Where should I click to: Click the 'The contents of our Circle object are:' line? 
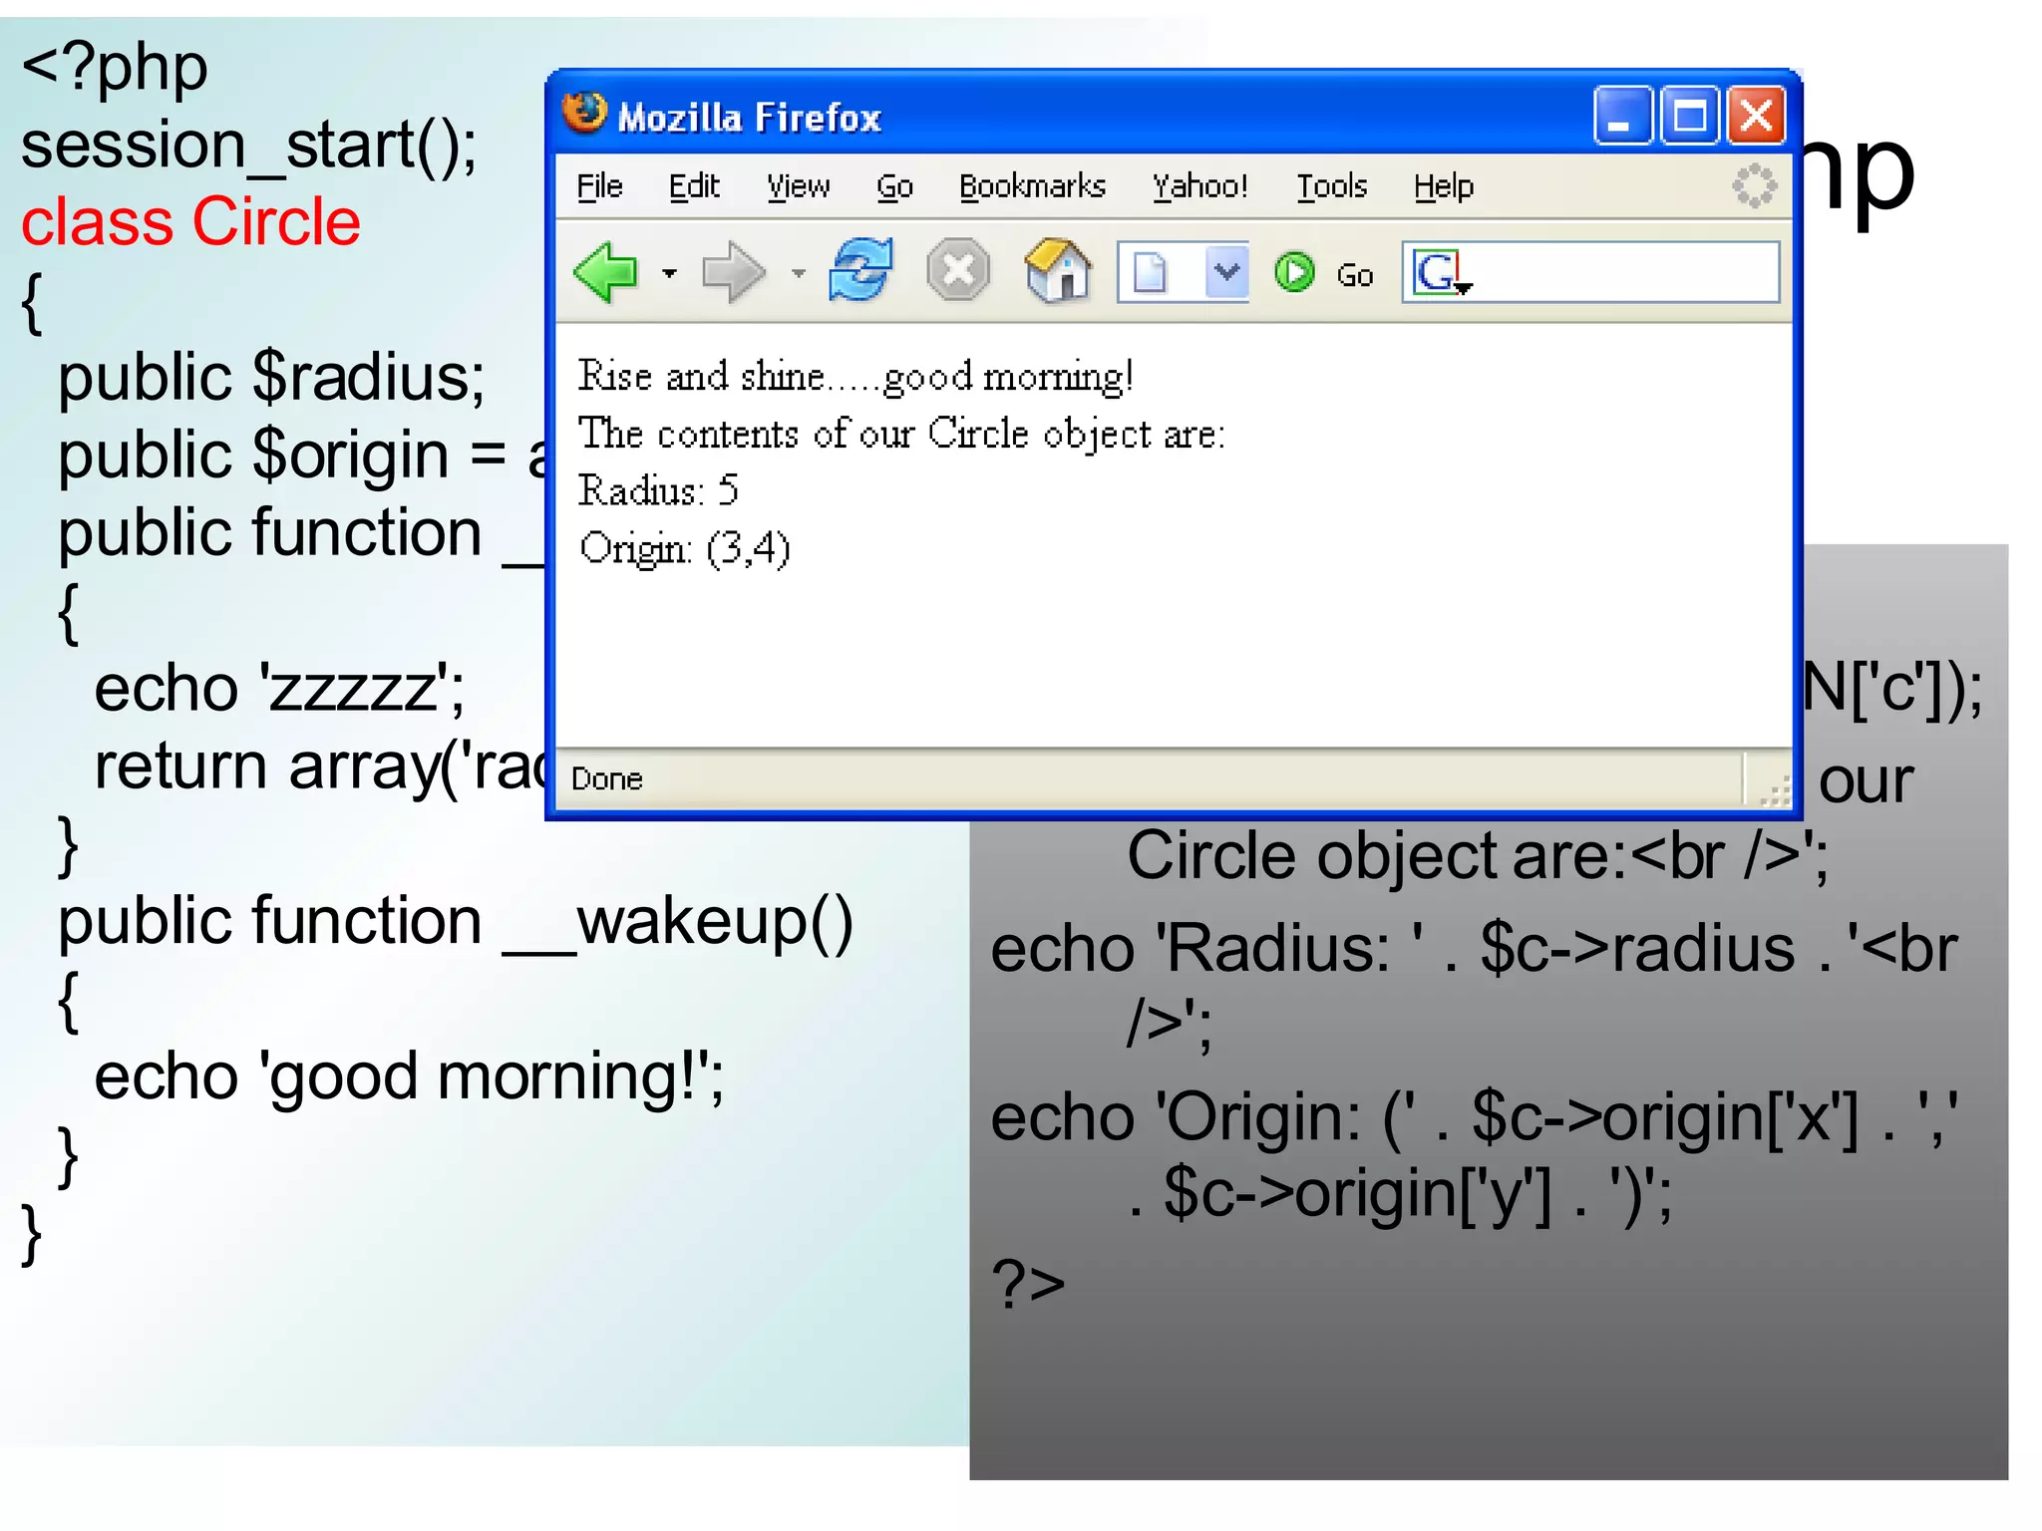click(x=901, y=435)
